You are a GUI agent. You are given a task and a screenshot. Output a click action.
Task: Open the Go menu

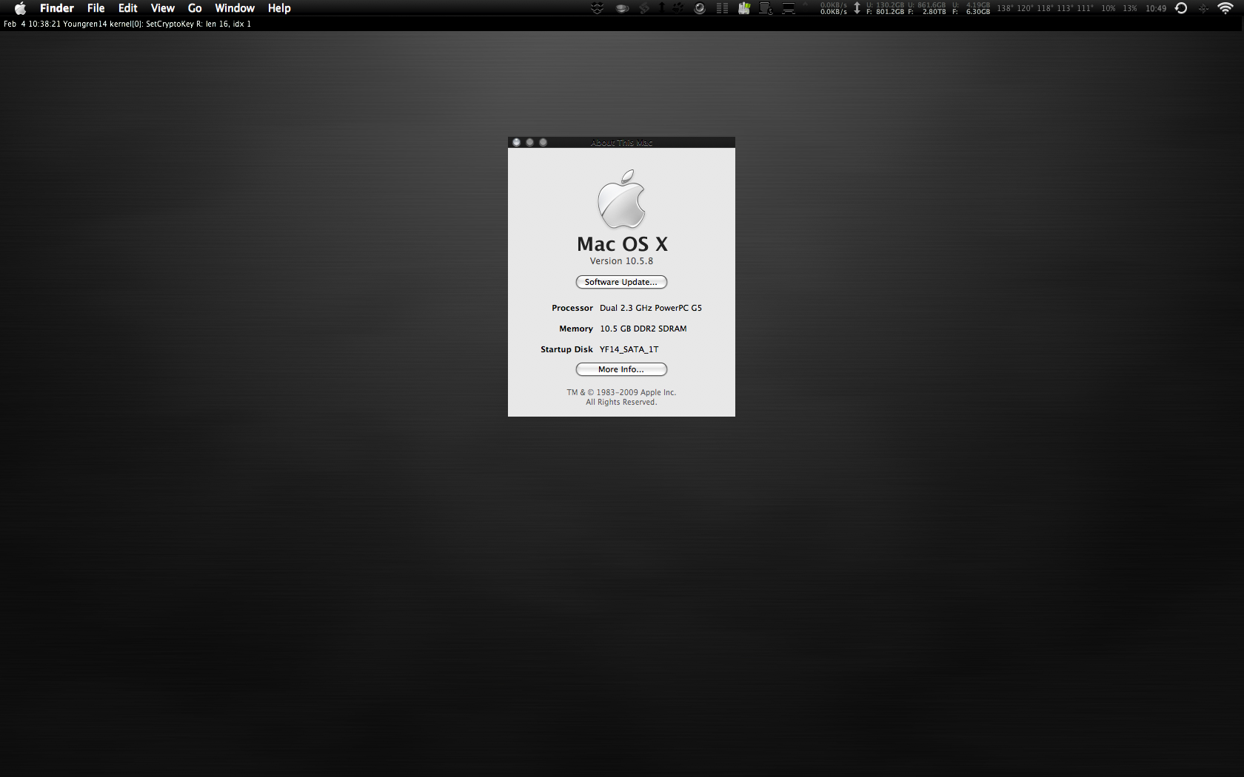[195, 8]
